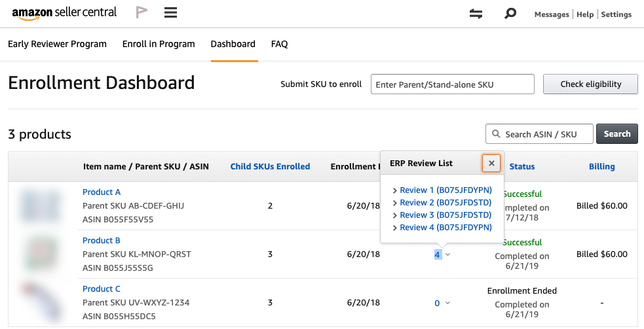Click Product A's Billed $60.00 cell

[601, 205]
